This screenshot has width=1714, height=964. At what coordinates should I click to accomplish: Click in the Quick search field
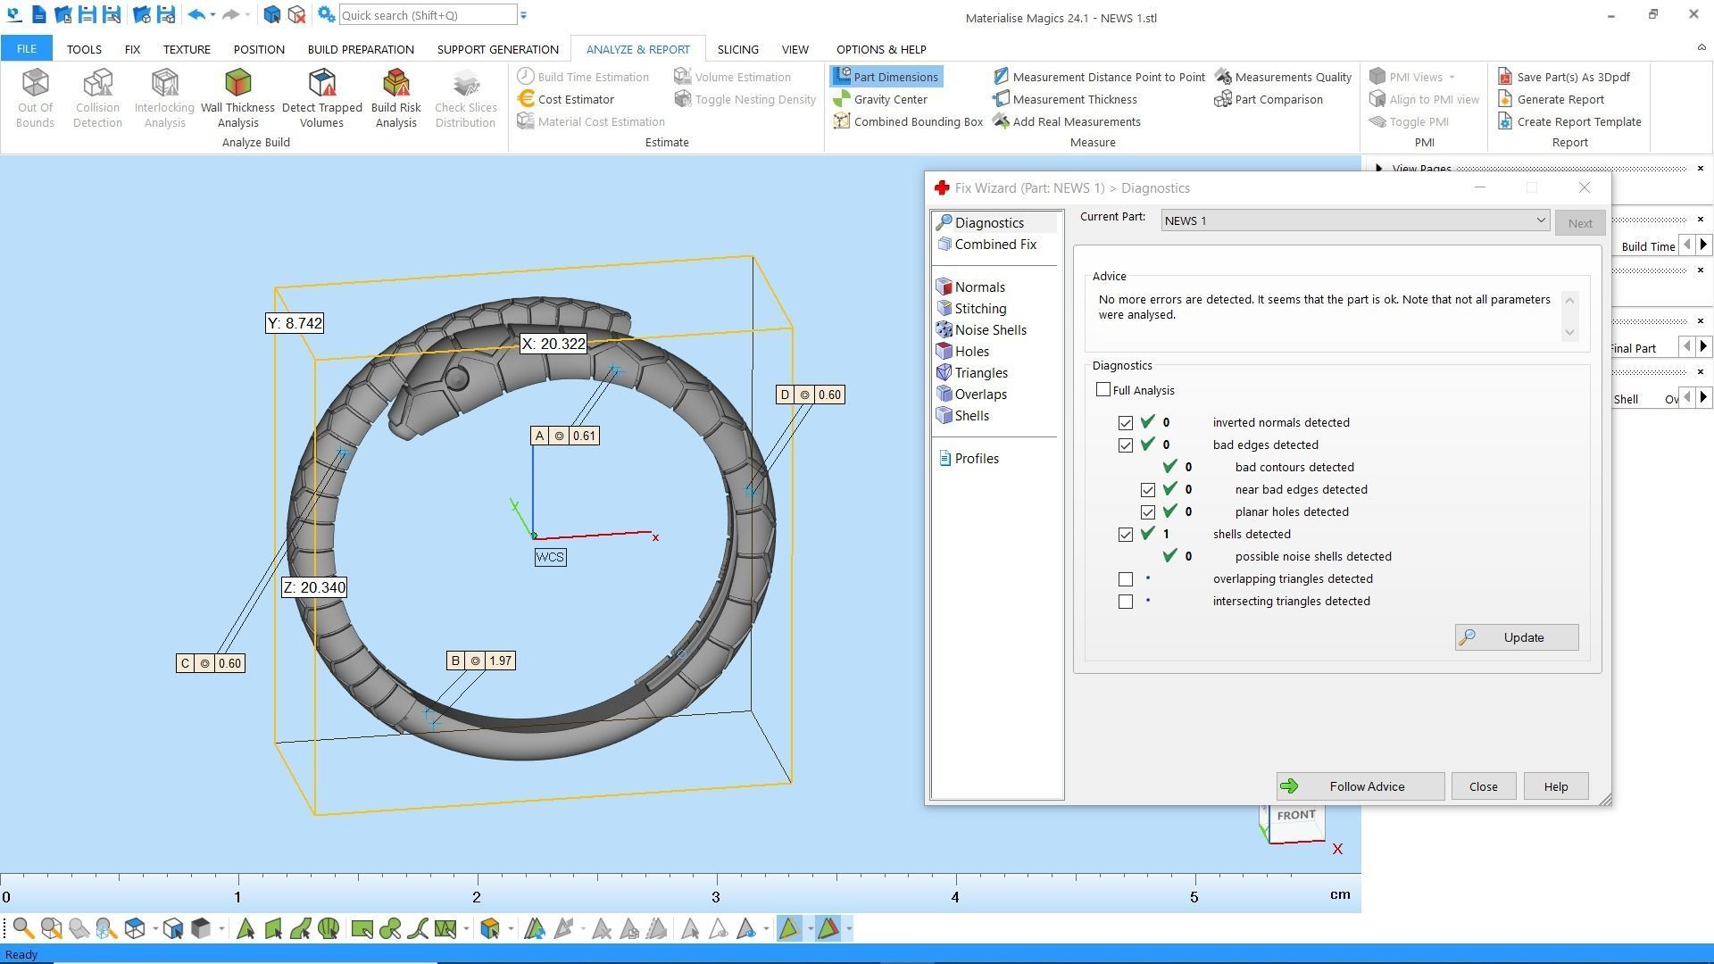click(x=427, y=15)
